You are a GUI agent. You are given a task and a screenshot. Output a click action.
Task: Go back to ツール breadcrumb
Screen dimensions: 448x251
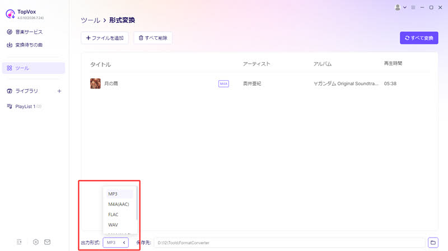tap(90, 20)
